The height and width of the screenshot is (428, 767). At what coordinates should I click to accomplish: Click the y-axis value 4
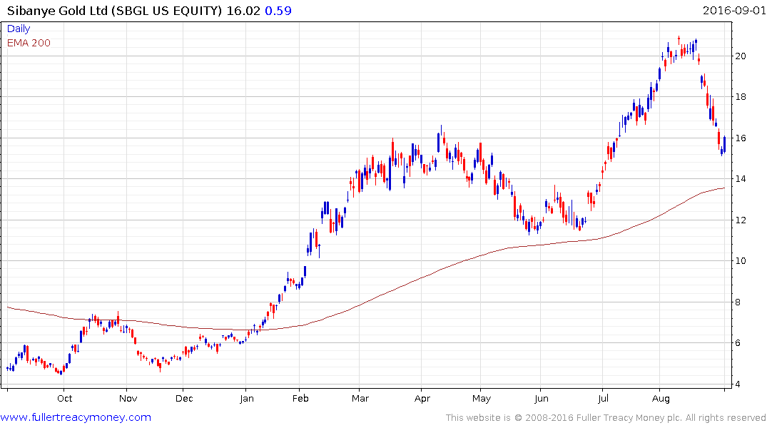[738, 384]
